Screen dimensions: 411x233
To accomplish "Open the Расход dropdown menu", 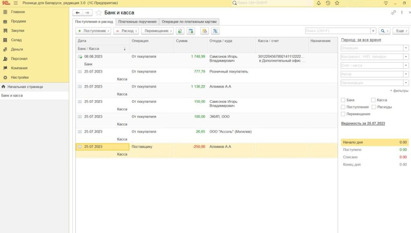I will click(x=126, y=31).
